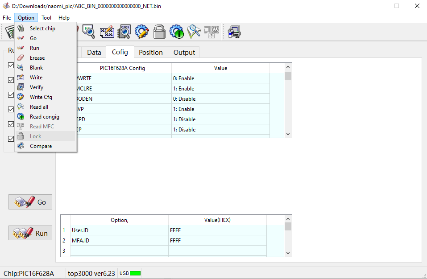Switch to the Position tab

[151, 53]
